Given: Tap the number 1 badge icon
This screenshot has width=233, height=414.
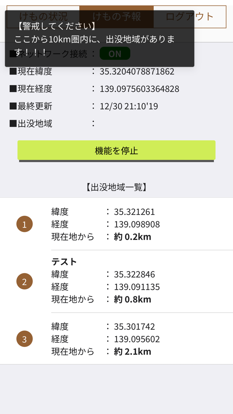Looking at the screenshot, I should point(24,224).
